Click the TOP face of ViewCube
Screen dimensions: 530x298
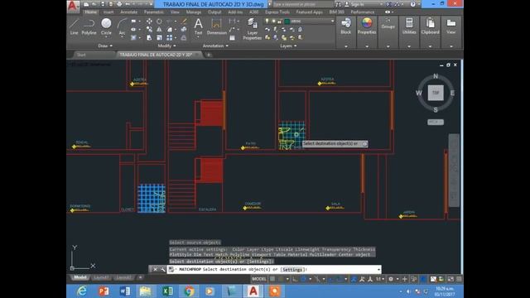pyautogui.click(x=436, y=93)
